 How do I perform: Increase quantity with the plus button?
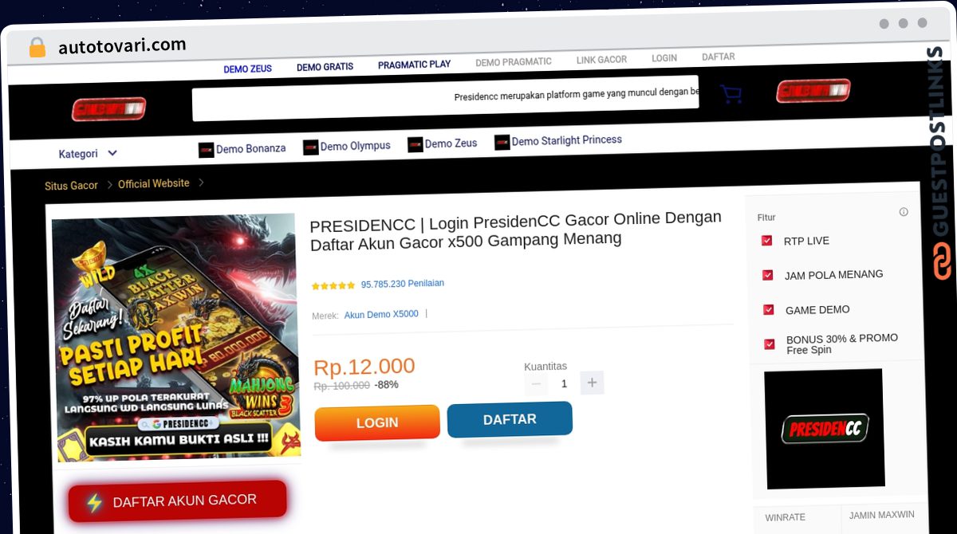click(592, 383)
